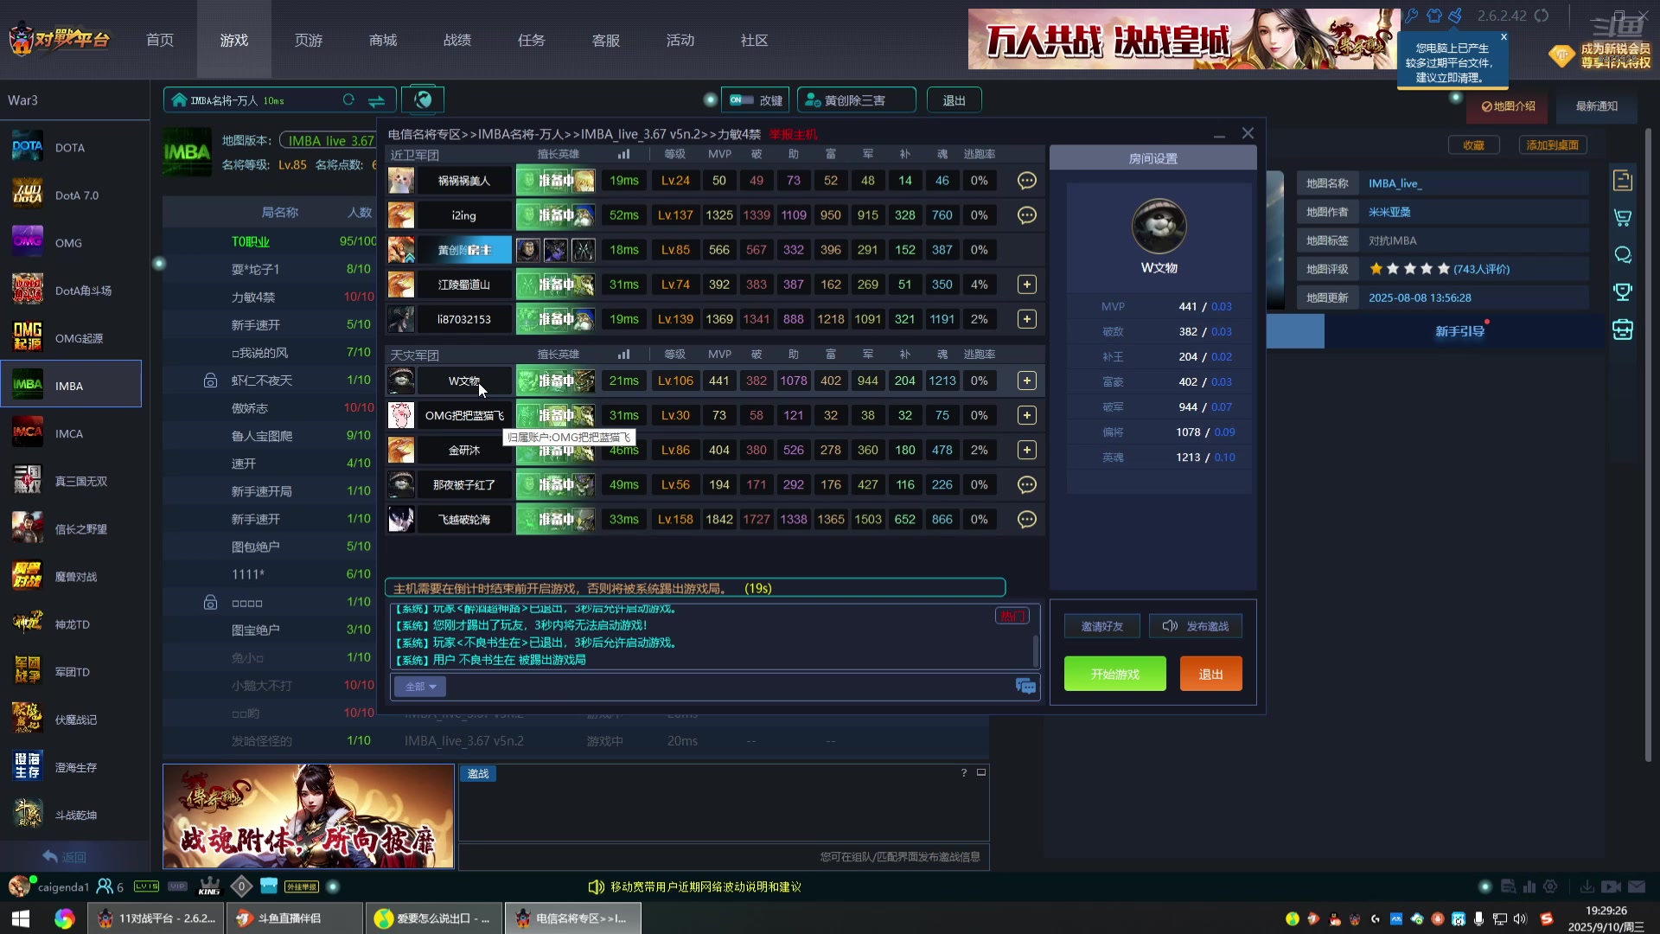The height and width of the screenshot is (934, 1660).
Task: Click the 退出 button in top toolbar
Action: click(954, 100)
